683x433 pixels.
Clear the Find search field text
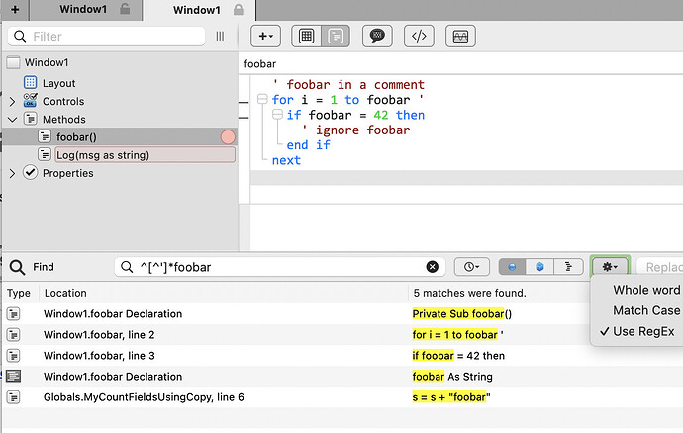click(x=433, y=267)
